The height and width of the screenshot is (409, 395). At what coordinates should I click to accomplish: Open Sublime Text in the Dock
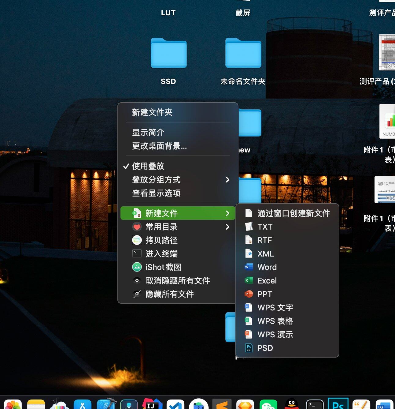(222, 404)
